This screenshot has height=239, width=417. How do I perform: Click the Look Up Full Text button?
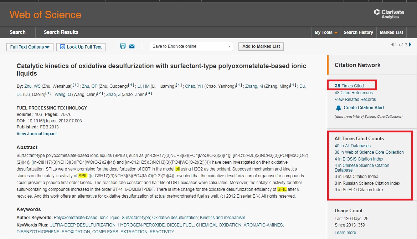81,47
